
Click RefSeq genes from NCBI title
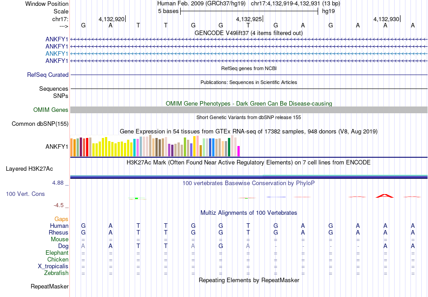pyautogui.click(x=249, y=68)
